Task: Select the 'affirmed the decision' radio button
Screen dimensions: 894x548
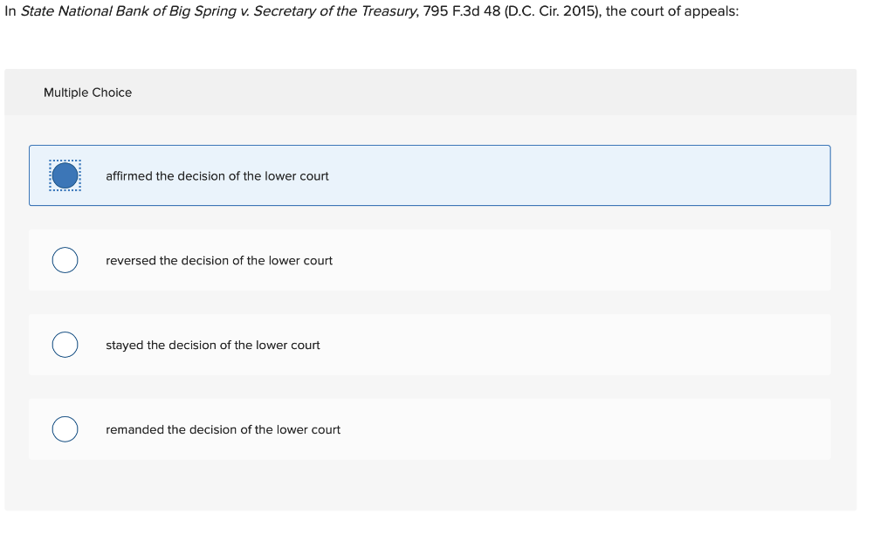Action: coord(65,175)
